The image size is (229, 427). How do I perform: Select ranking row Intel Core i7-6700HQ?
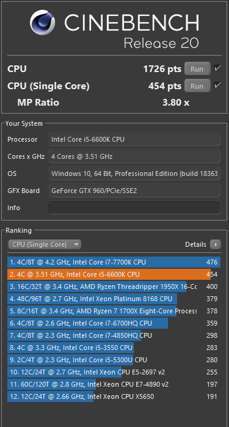(x=114, y=323)
